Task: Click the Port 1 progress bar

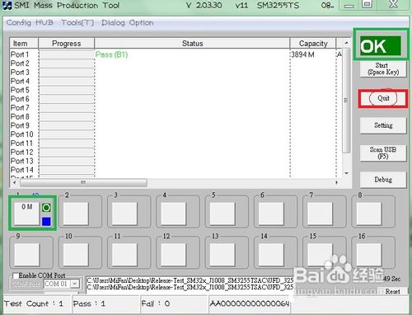Action: (x=67, y=54)
